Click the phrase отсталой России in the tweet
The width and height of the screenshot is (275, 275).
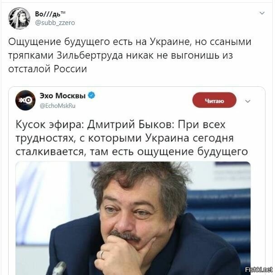[48, 69]
